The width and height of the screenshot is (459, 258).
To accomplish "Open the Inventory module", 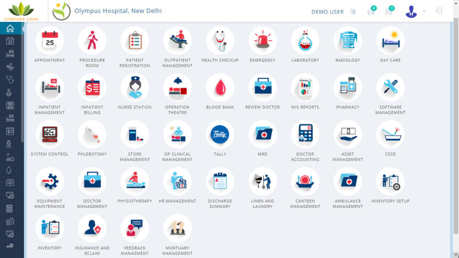I will point(49,228).
